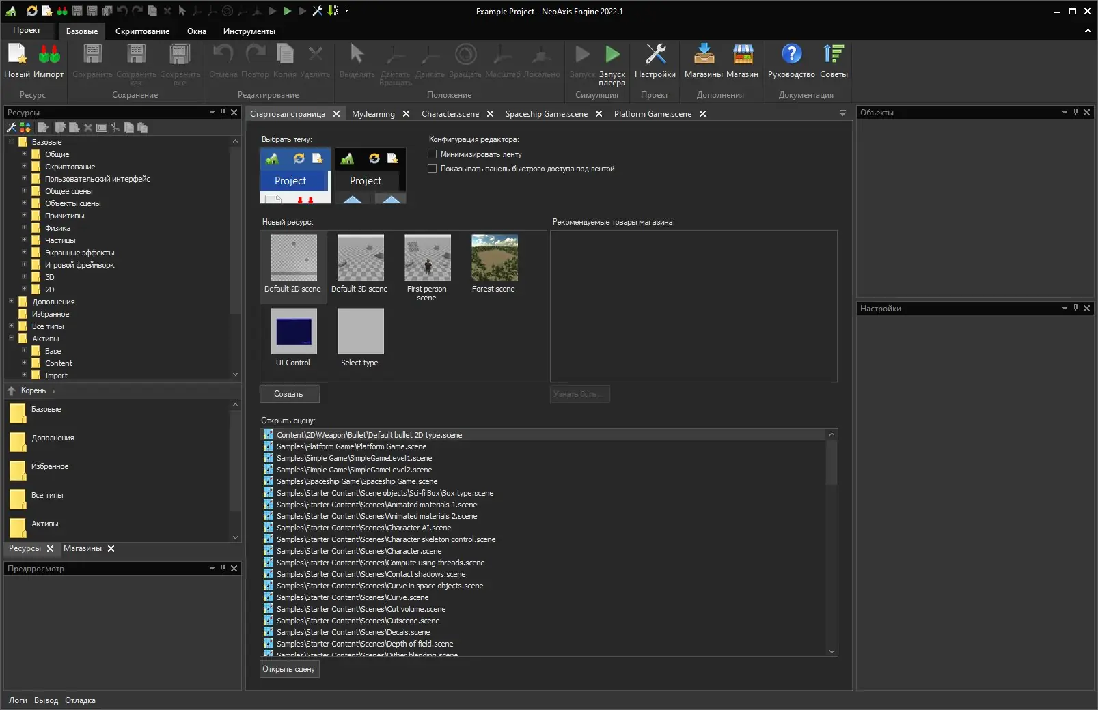
Task: Select the Forest scene thumbnail
Action: point(494,258)
